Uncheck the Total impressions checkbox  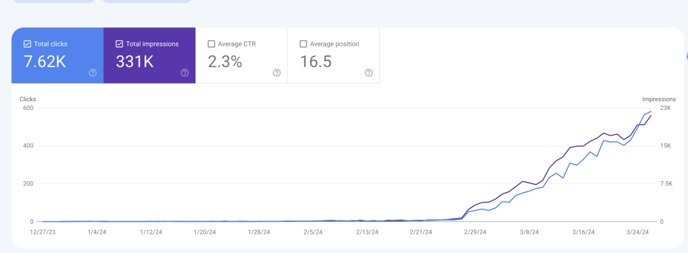(119, 44)
